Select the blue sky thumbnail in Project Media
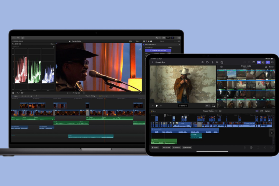 click(231, 74)
